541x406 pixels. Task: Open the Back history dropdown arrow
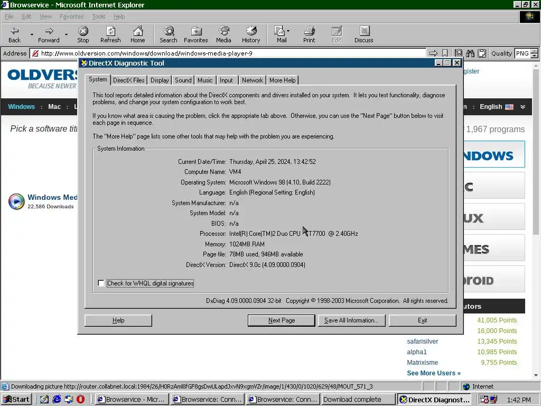coord(32,34)
